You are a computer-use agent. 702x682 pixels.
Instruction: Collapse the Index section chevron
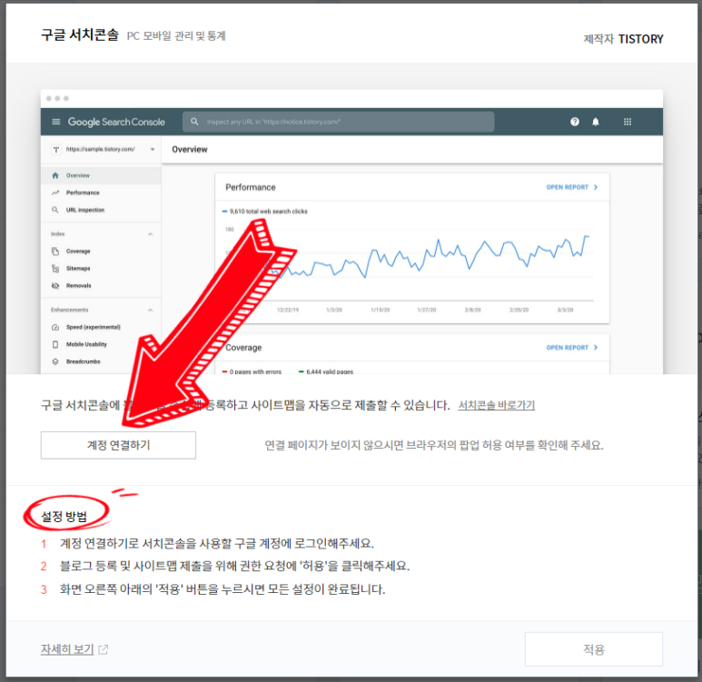tap(151, 234)
